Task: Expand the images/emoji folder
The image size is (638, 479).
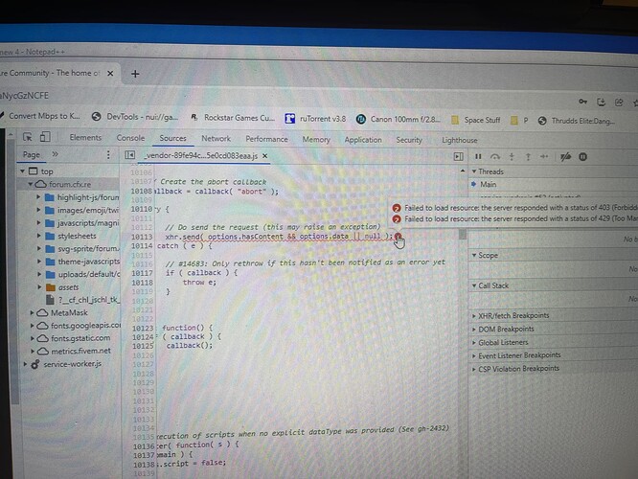Action: 38,210
